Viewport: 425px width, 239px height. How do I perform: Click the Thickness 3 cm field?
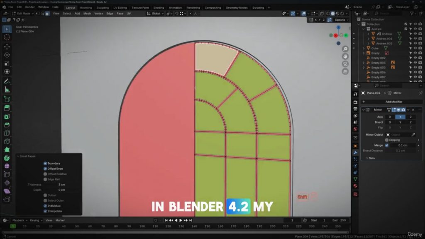62,185
